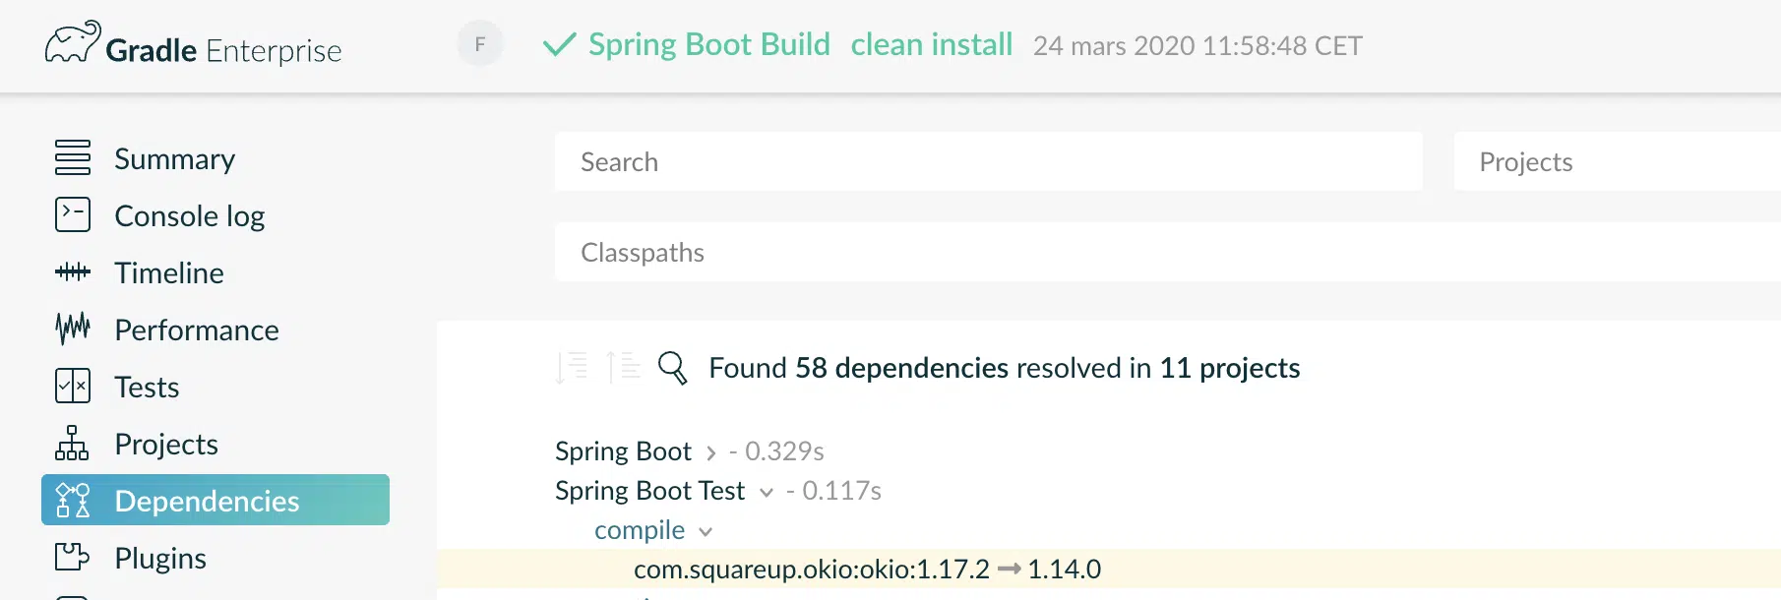The width and height of the screenshot is (1781, 600).
Task: Select the Spring Boot Test project row
Action: (x=650, y=491)
